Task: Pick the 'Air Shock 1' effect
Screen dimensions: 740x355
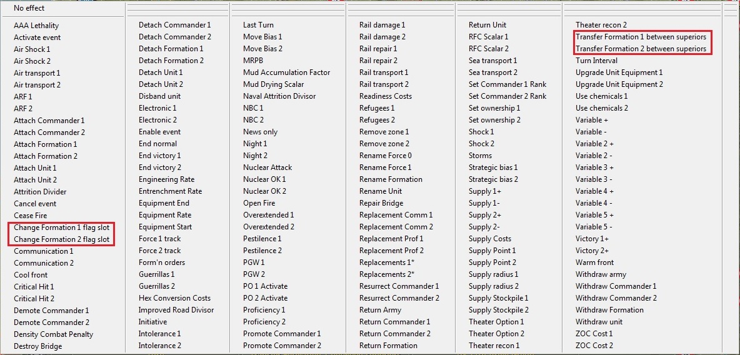Action: click(x=32, y=49)
